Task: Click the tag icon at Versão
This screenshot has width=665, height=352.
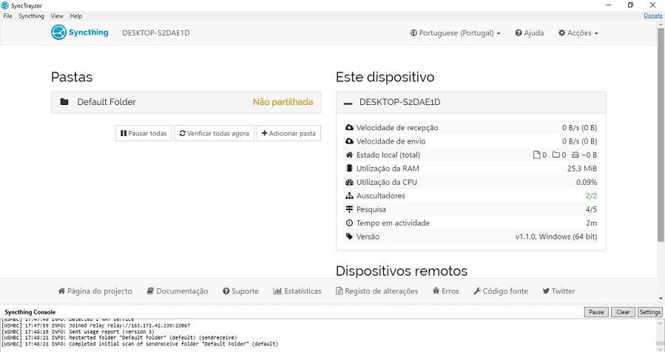Action: (349, 236)
